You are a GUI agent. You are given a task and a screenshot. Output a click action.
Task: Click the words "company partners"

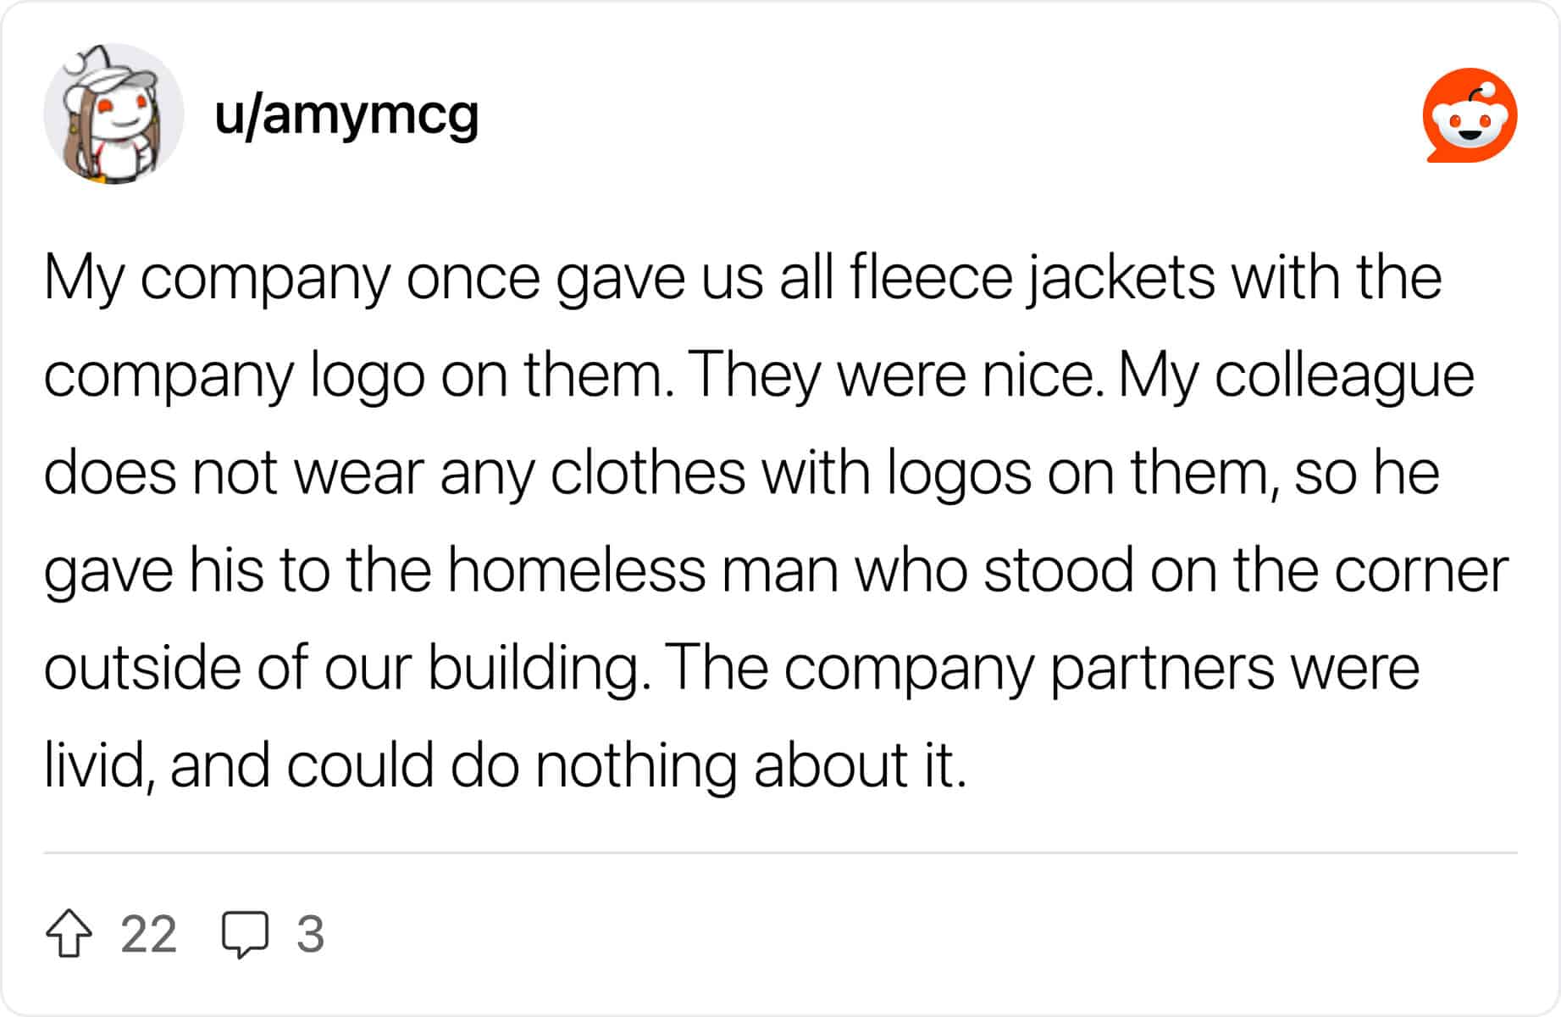click(1028, 668)
